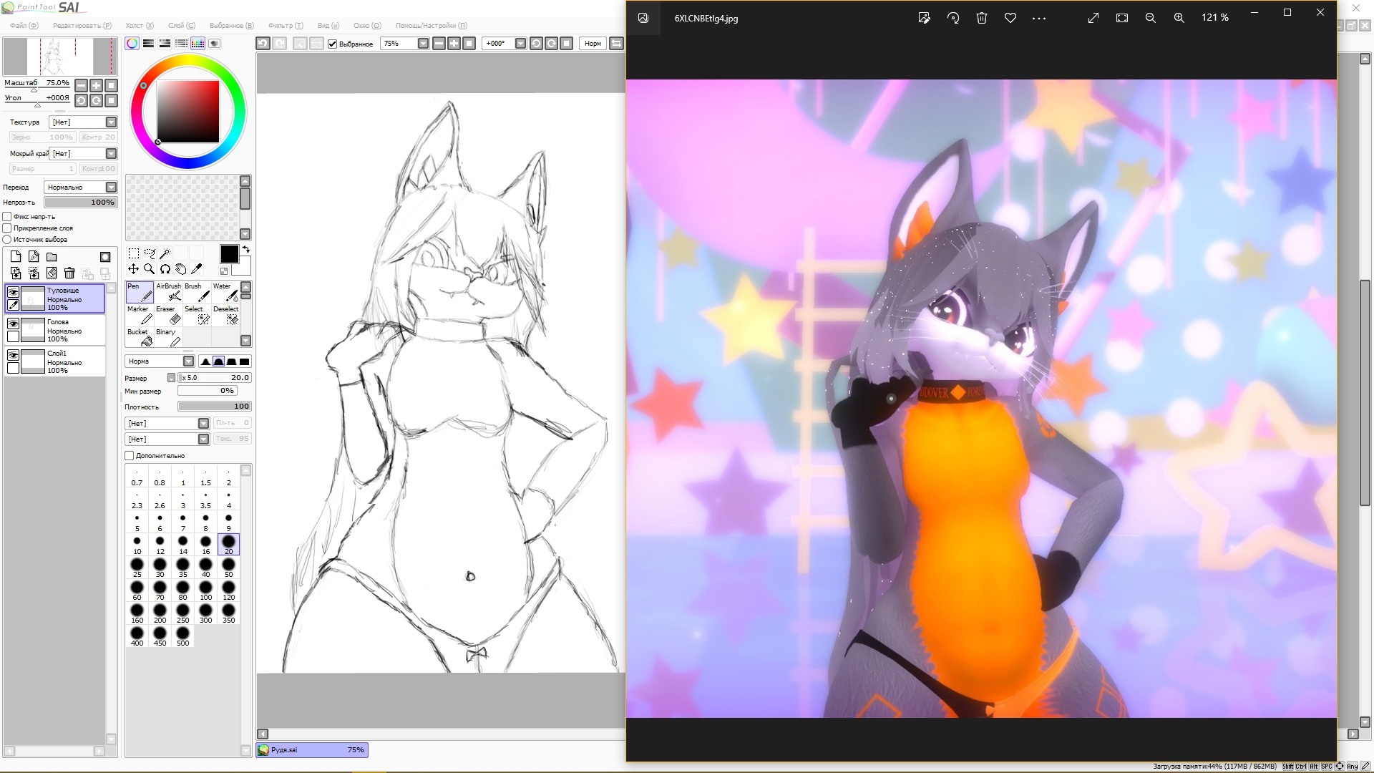1374x773 pixels.
Task: Choose the eyedropper color picker tool
Action: click(x=197, y=269)
